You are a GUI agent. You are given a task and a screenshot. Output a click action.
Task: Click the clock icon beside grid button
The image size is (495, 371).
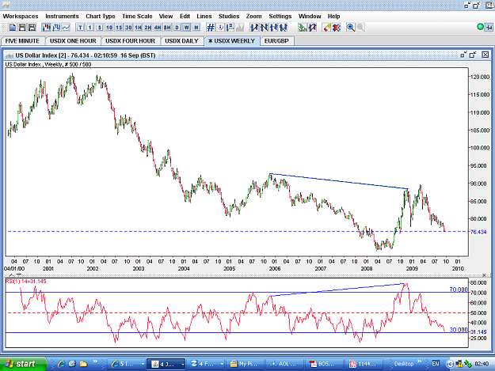(x=220, y=28)
